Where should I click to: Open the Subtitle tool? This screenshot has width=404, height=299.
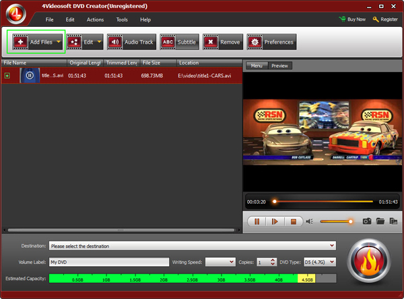(179, 42)
